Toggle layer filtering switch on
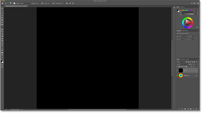Screen dimensions: 202x113 coord(197,62)
